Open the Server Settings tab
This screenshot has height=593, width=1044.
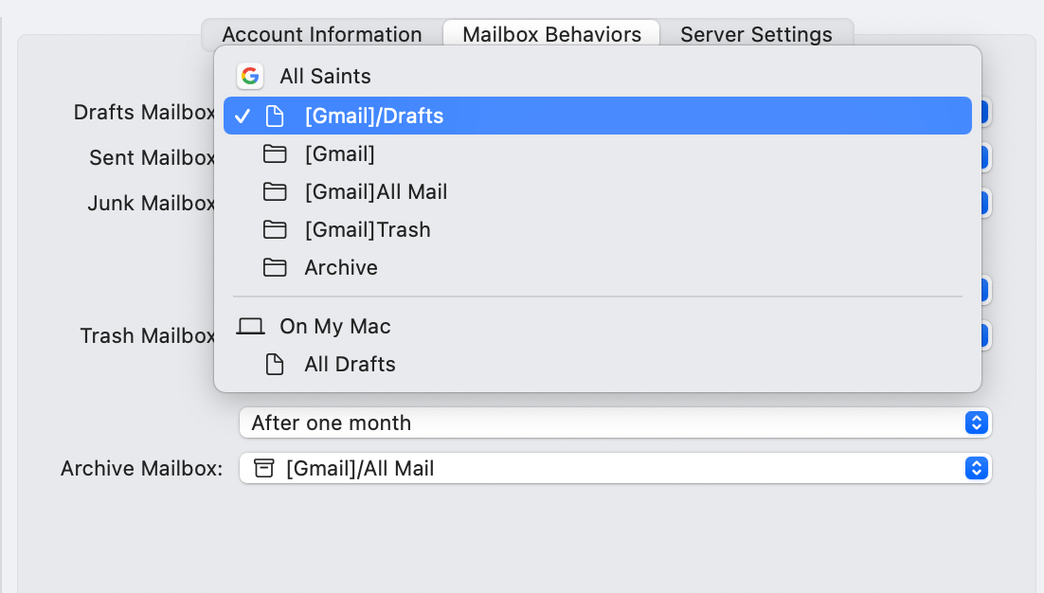[755, 34]
